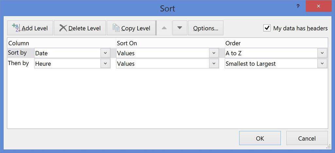335x153 pixels.
Task: Move level up with arrow
Action: tap(164, 28)
